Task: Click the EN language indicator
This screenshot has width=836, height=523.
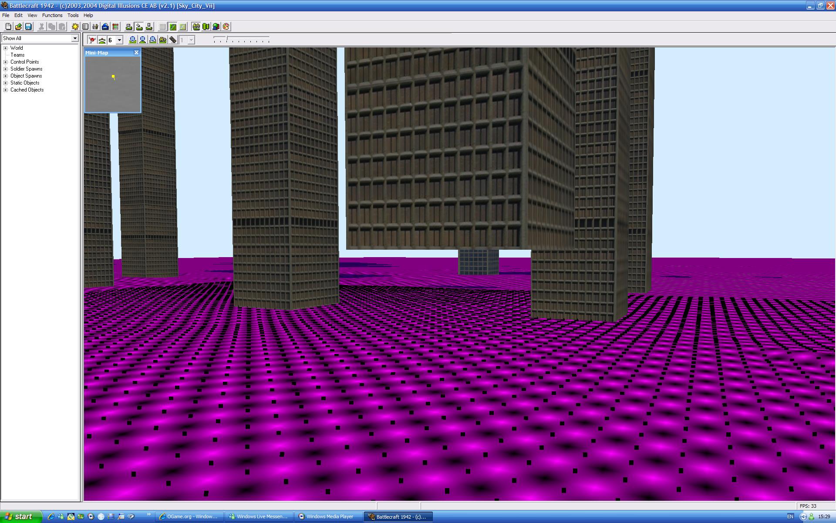Action: click(790, 516)
